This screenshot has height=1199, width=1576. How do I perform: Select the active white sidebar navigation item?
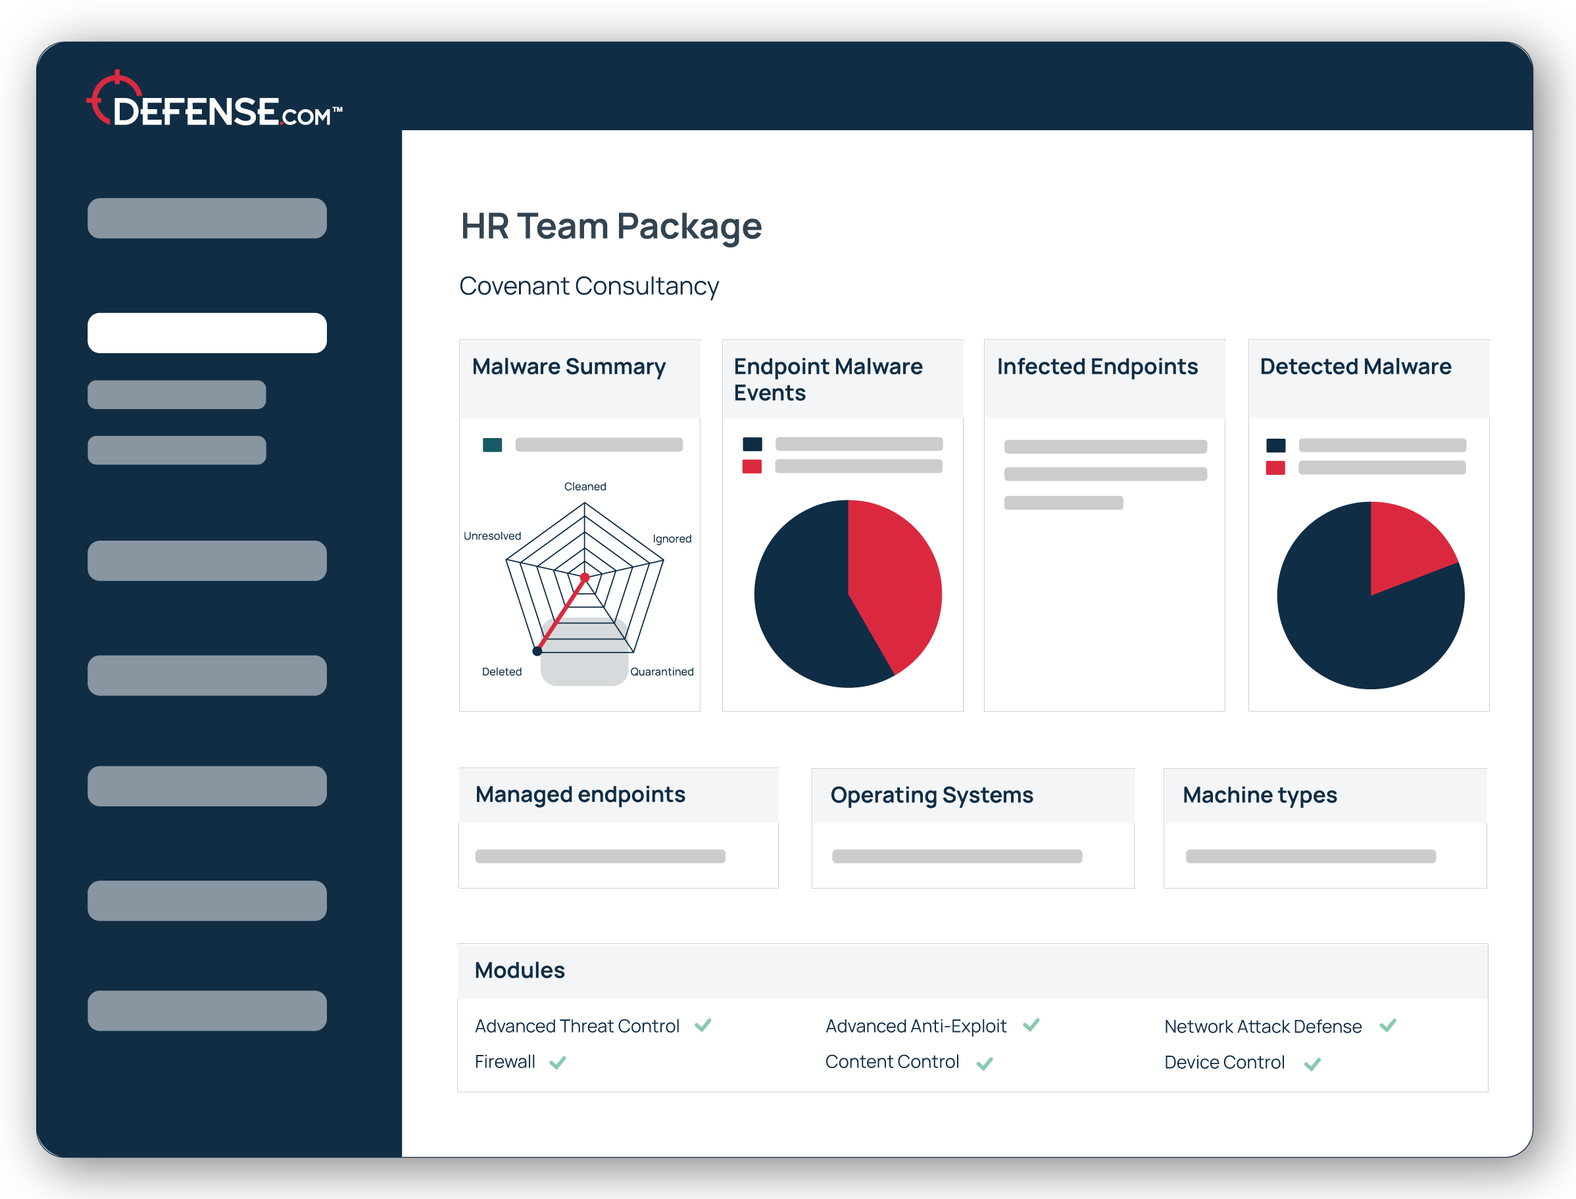click(207, 332)
